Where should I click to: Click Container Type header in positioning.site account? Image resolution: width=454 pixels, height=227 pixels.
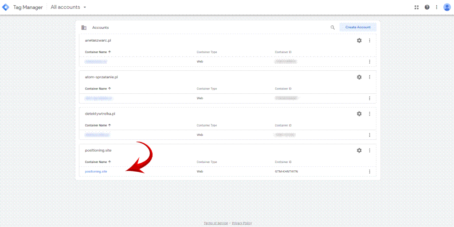click(x=207, y=162)
